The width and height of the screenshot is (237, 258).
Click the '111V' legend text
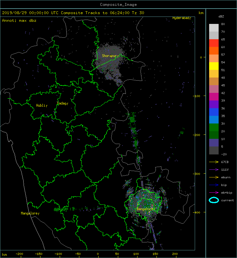click(225, 170)
